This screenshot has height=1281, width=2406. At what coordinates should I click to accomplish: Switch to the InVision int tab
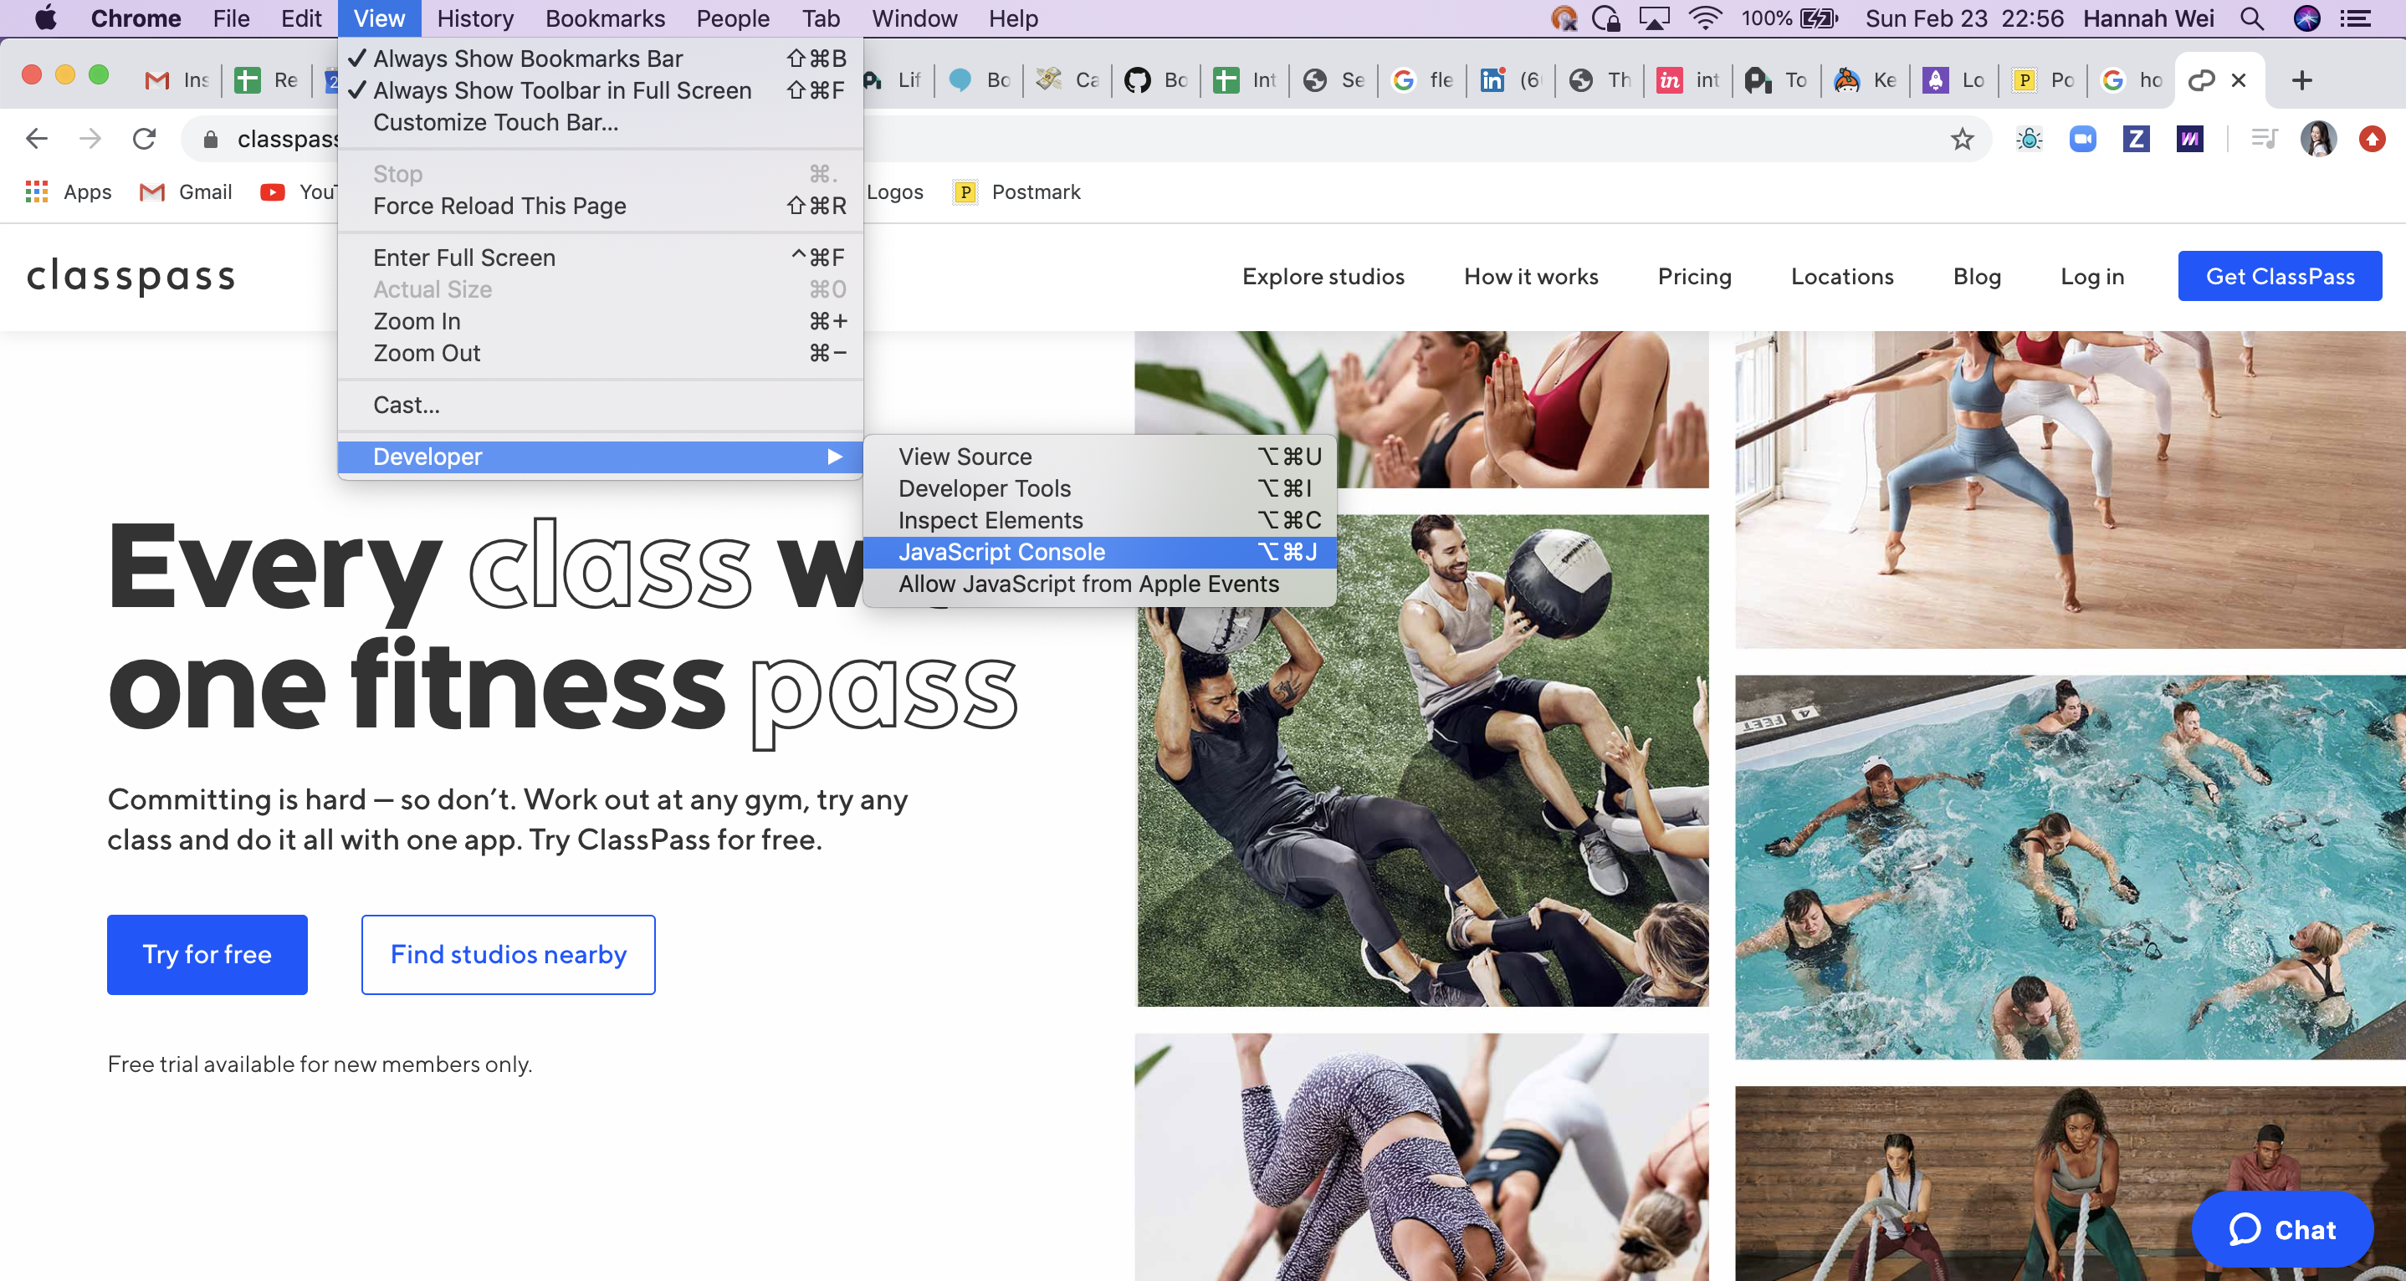coord(1687,80)
